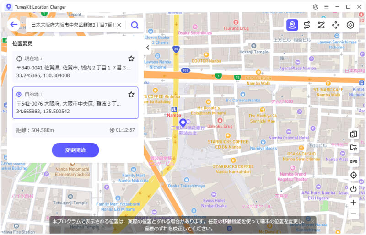This screenshot has height=235, width=366.
Task: Click inside the address search field
Action: click(73, 25)
